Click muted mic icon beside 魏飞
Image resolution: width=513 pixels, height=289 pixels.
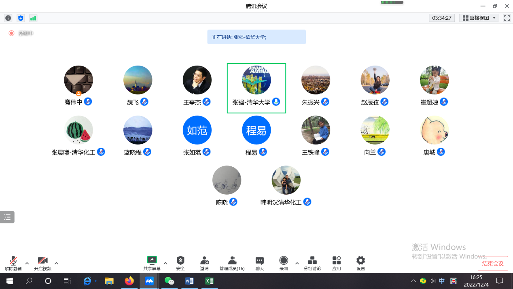click(x=144, y=102)
